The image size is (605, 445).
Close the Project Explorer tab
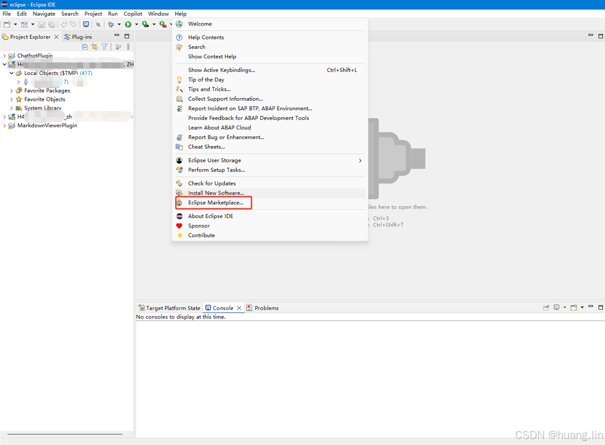[x=56, y=37]
